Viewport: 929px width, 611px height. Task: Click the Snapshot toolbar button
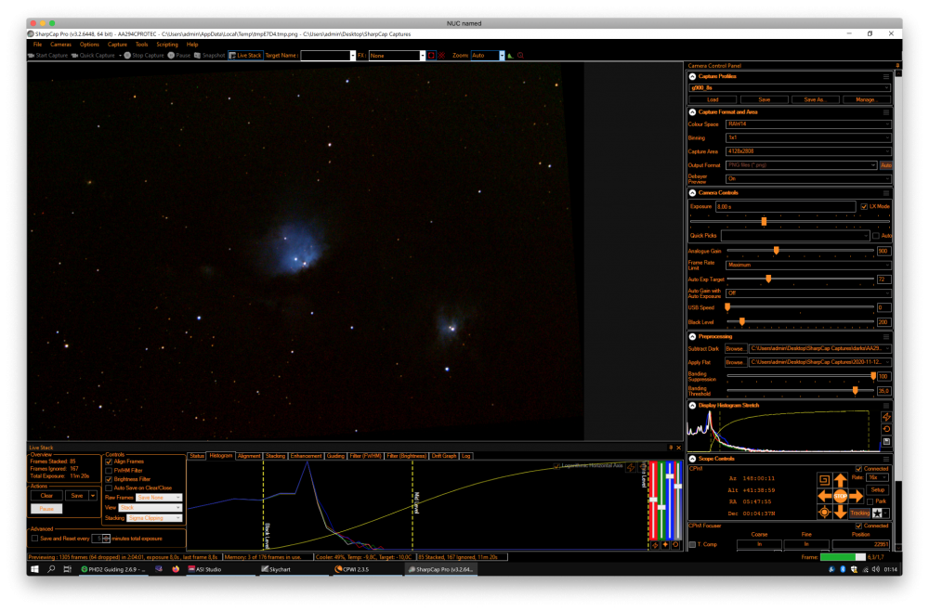pos(210,55)
